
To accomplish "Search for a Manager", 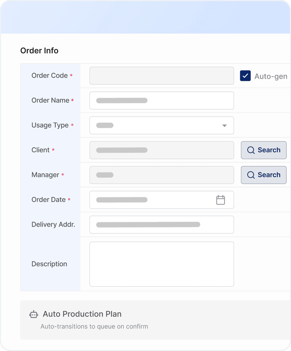I will point(264,175).
